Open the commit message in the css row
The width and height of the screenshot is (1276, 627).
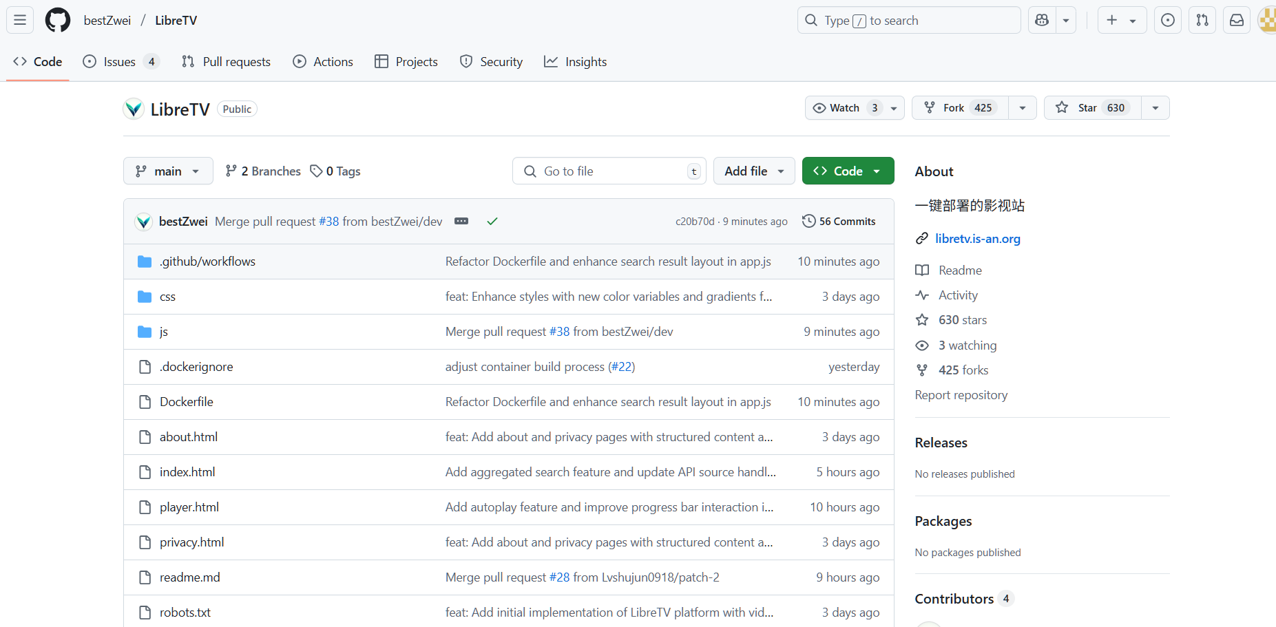pyautogui.click(x=609, y=297)
